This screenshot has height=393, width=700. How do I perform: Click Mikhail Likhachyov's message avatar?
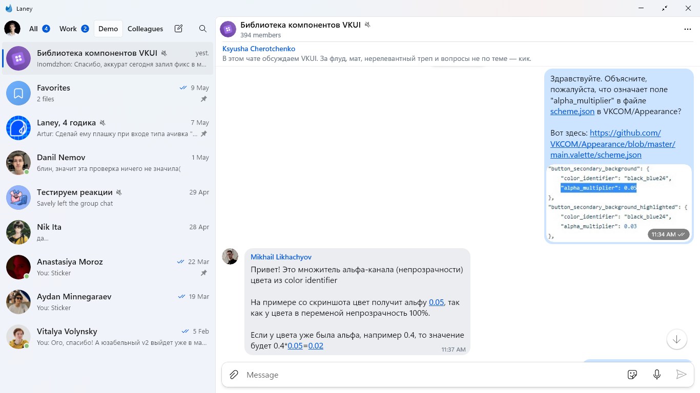(x=230, y=256)
